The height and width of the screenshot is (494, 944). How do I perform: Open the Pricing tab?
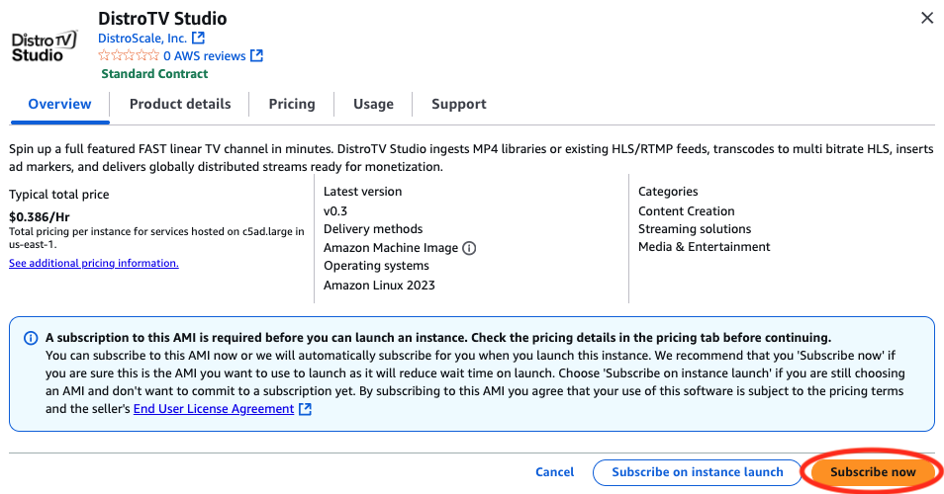coord(292,104)
